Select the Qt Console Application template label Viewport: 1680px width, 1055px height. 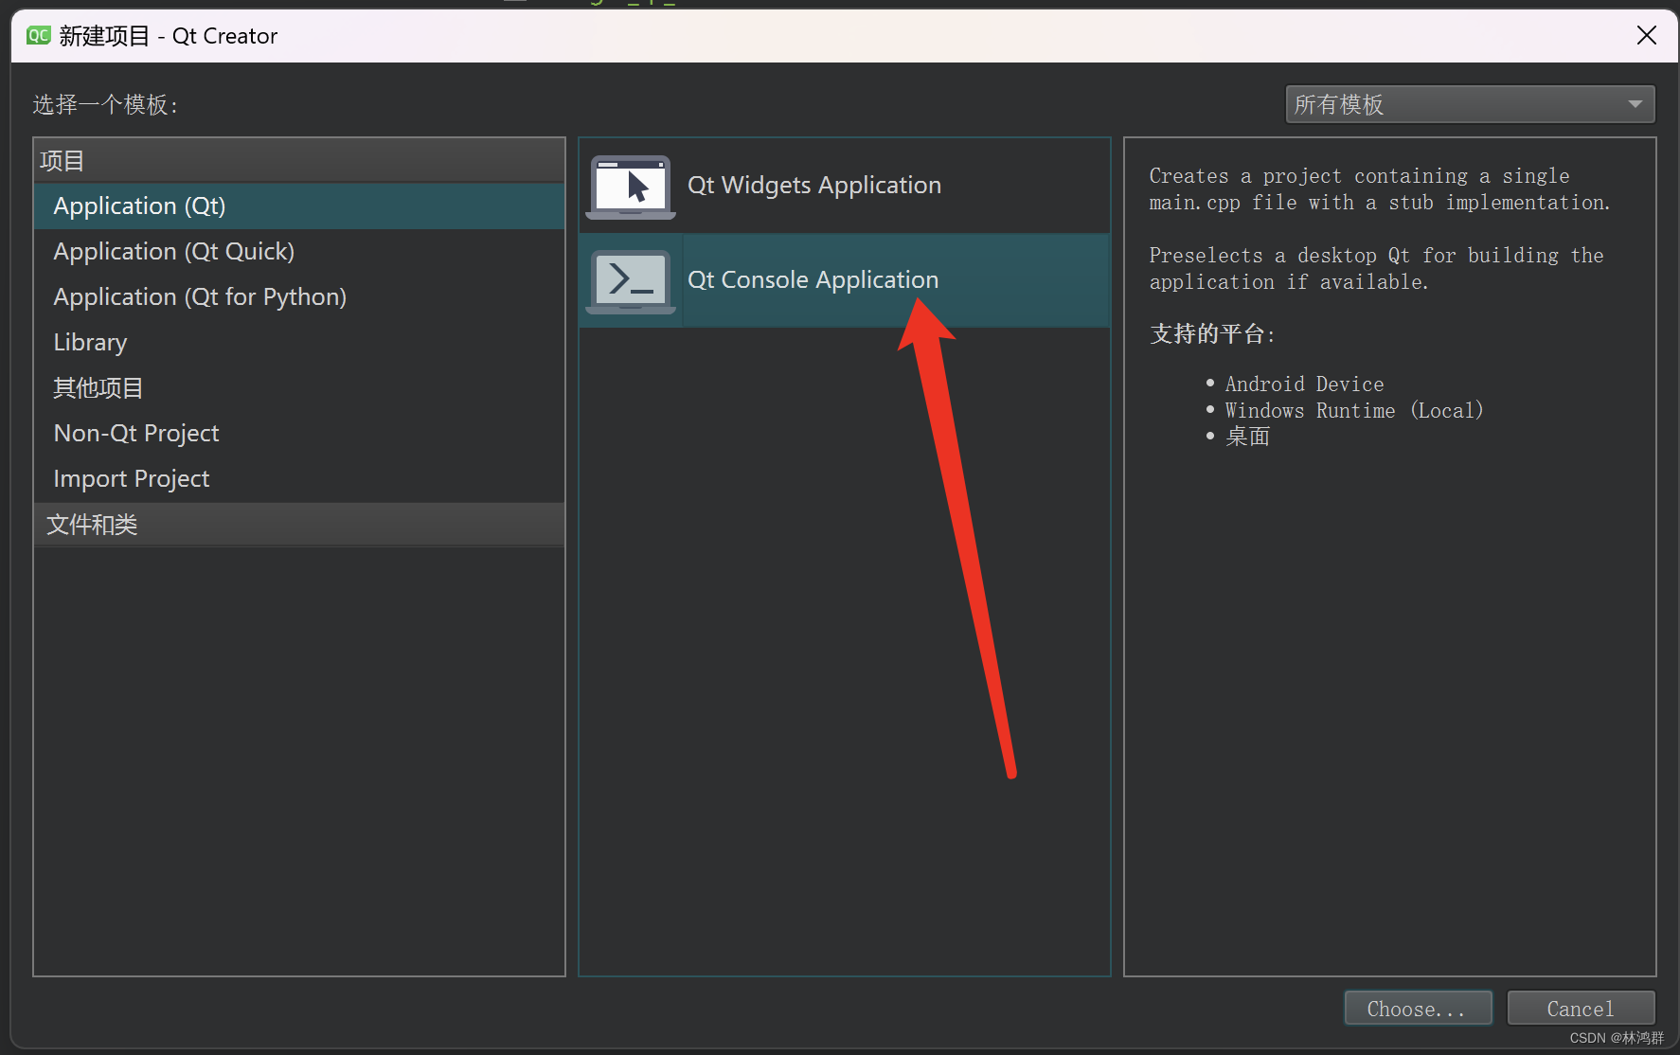[x=813, y=279]
